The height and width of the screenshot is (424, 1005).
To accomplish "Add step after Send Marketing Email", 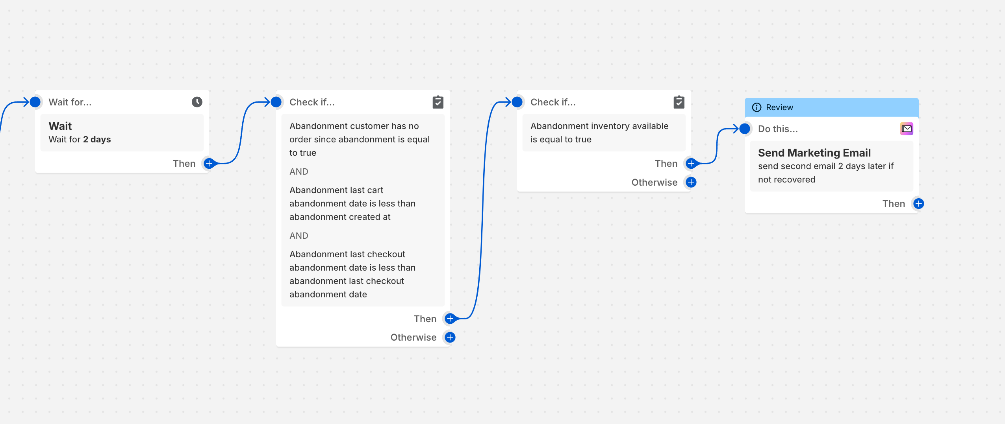I will tap(919, 204).
